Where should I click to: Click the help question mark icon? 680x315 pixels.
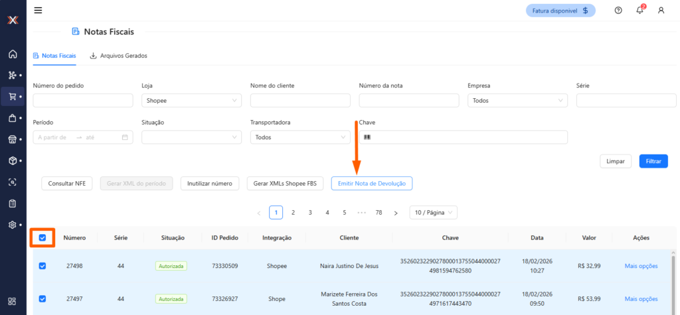618,10
